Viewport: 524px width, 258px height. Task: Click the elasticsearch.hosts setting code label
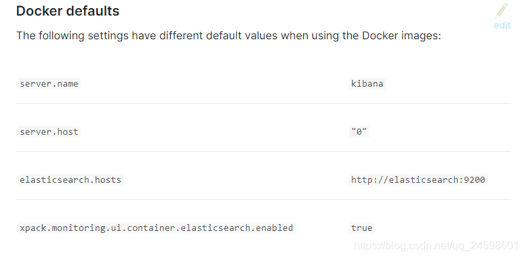coord(70,179)
